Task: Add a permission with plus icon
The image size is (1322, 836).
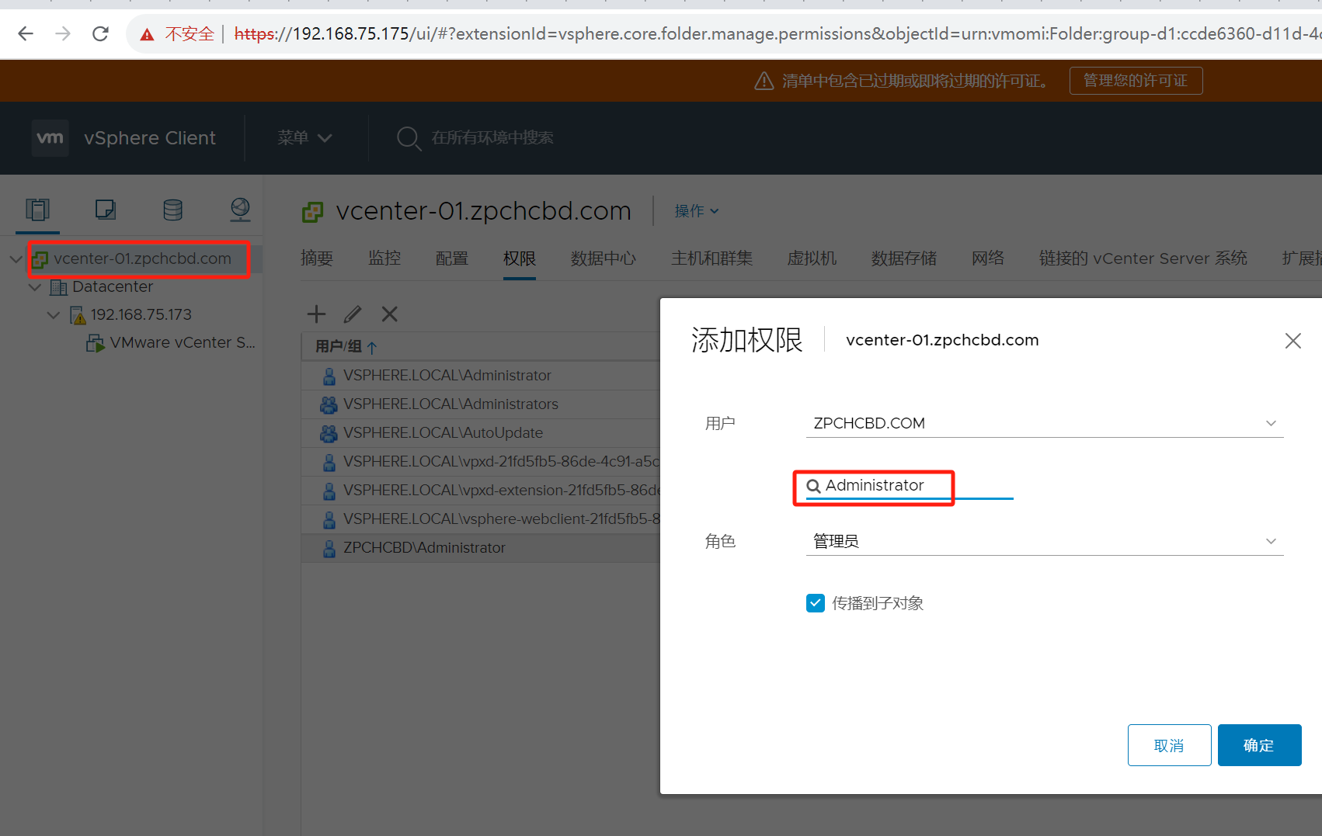Action: pyautogui.click(x=316, y=314)
